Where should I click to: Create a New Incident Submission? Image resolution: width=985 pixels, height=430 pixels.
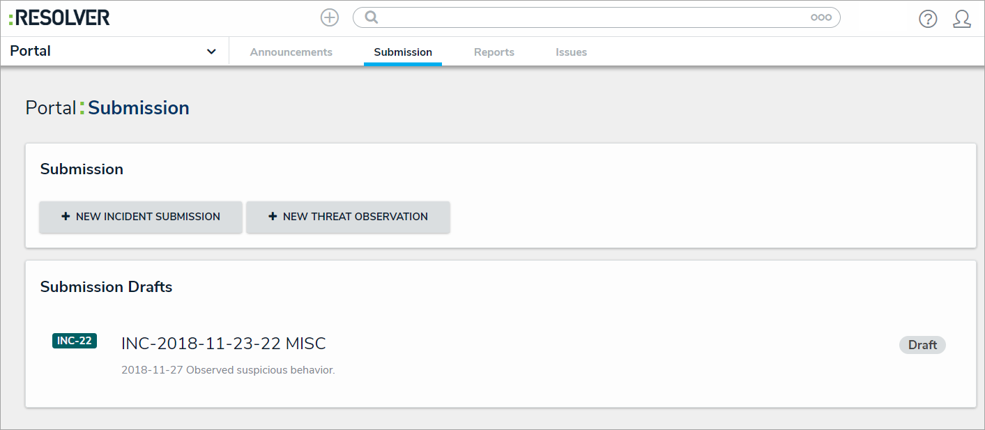point(141,217)
